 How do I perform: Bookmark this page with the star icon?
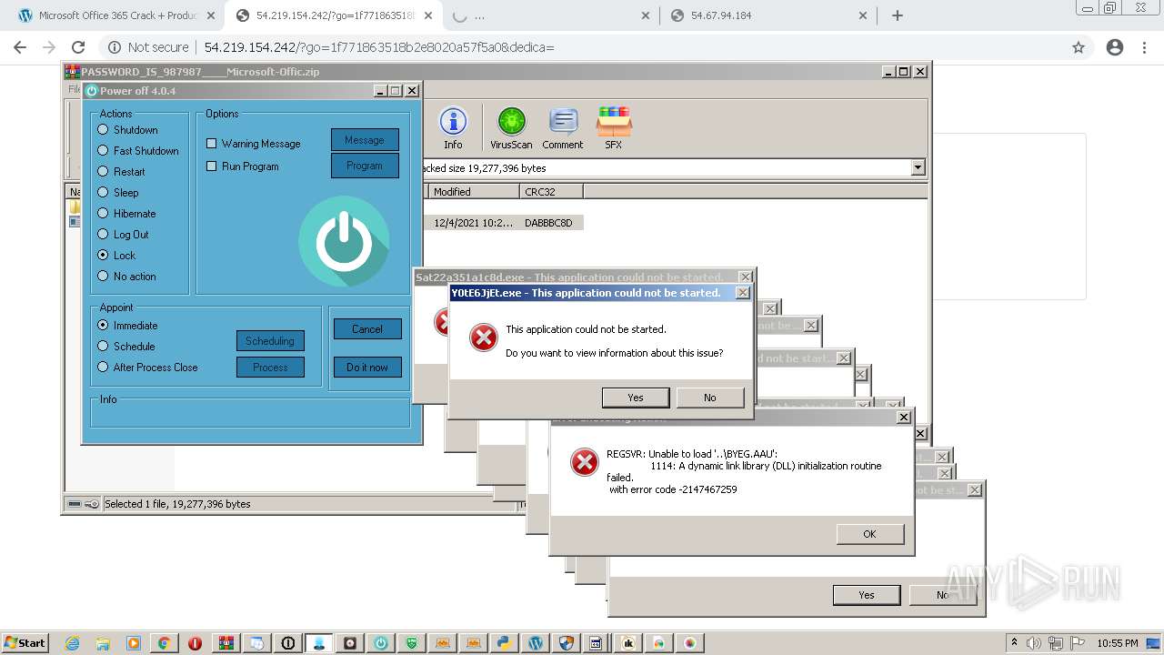pos(1079,47)
